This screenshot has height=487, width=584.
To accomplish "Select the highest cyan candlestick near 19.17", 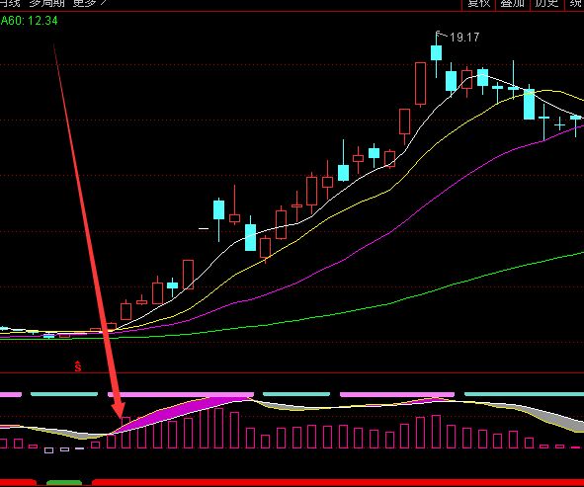I will [x=436, y=53].
